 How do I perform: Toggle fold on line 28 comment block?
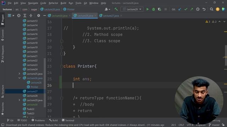tap(61, 98)
